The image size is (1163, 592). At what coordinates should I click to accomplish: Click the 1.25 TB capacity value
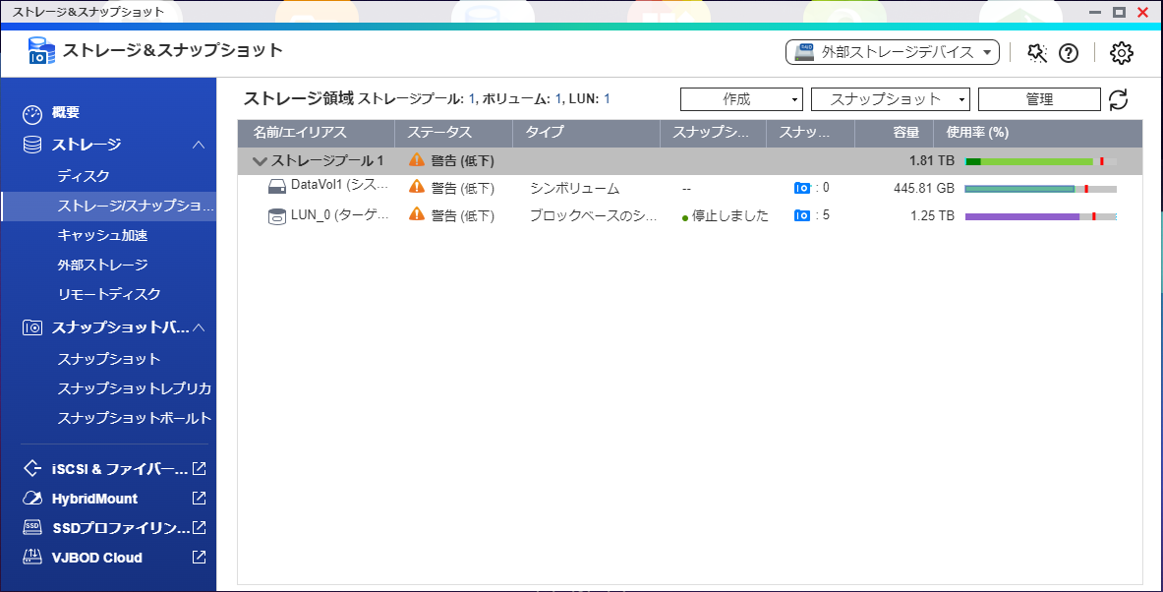pos(932,216)
